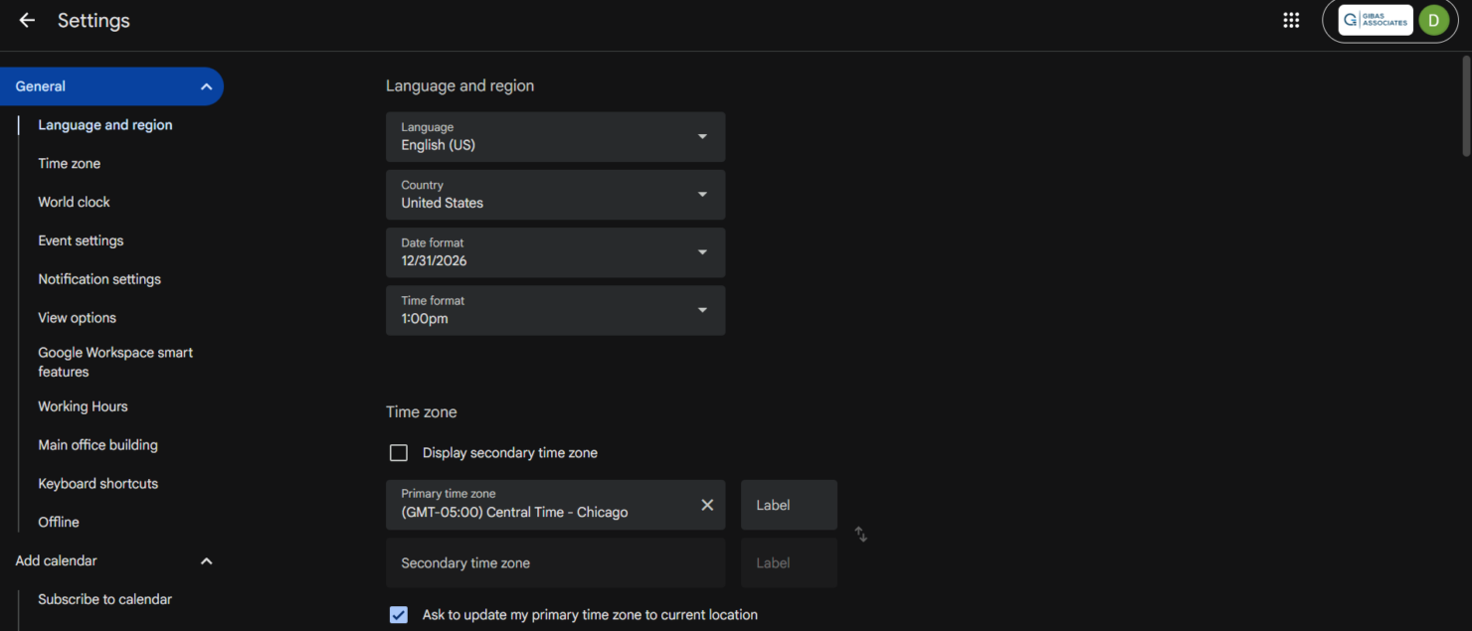This screenshot has width=1472, height=631.
Task: Click the Gibas Associates workspace logo
Action: [1376, 19]
